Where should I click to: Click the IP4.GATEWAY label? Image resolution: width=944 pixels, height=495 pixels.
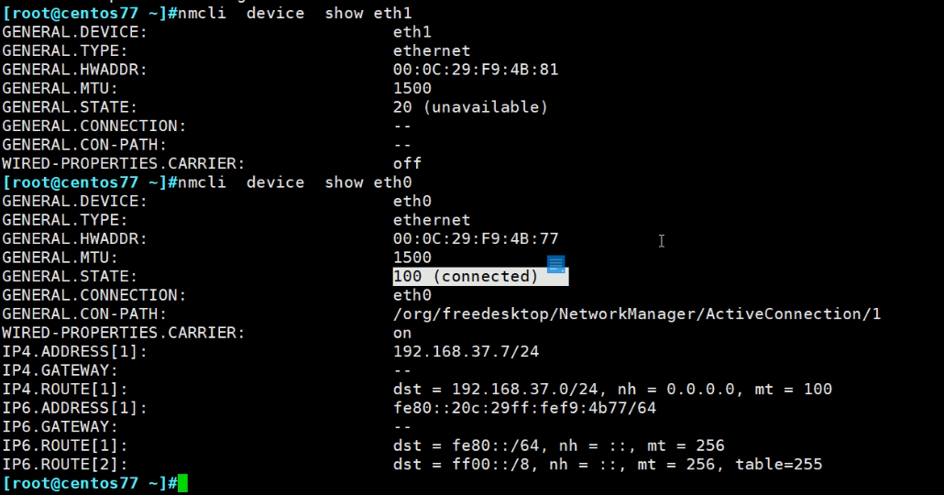pyautogui.click(x=60, y=370)
